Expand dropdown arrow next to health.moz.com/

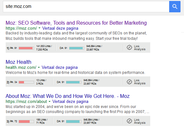pyautogui.click(x=39, y=67)
